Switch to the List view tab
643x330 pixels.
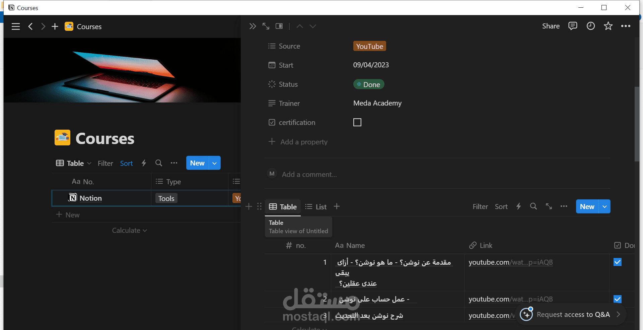coord(316,207)
